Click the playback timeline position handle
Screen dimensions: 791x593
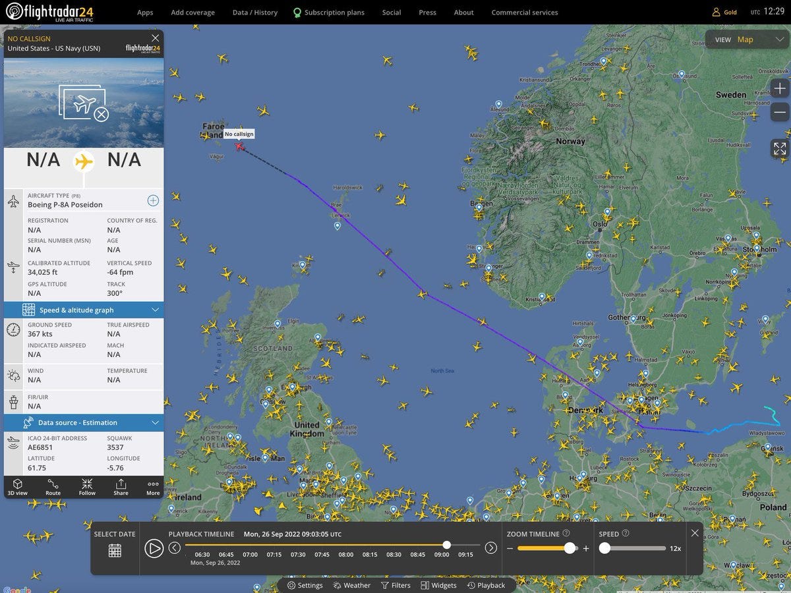click(x=447, y=545)
